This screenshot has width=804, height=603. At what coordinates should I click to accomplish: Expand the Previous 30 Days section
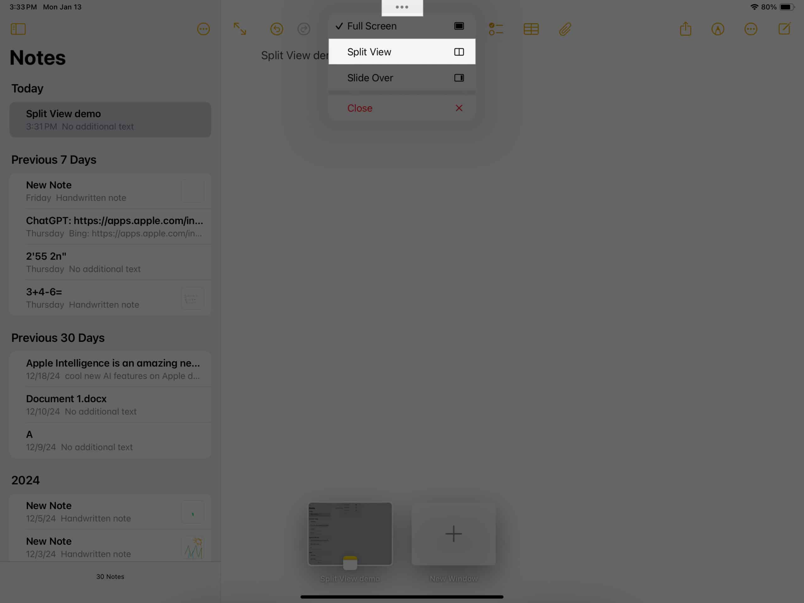pos(57,337)
